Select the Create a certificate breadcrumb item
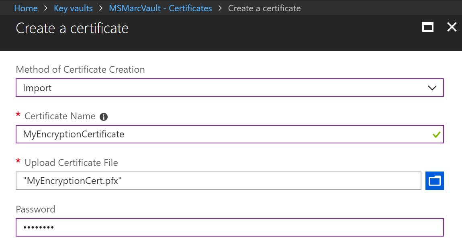Image resolution: width=462 pixels, height=241 pixels. pyautogui.click(x=264, y=8)
